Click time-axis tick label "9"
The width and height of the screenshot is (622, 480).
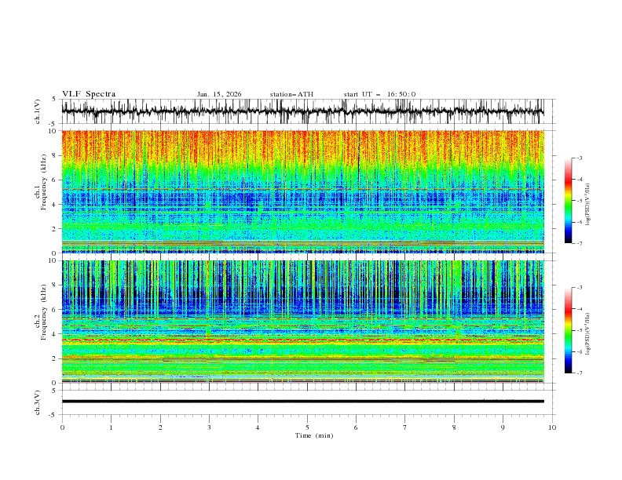[503, 427]
